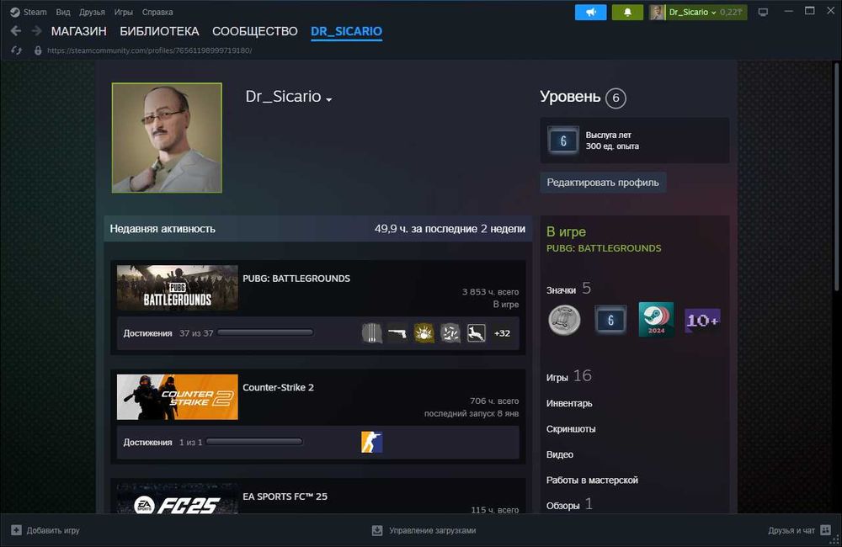Click small avatar in top account bar
The image size is (842, 547).
pyautogui.click(x=657, y=12)
